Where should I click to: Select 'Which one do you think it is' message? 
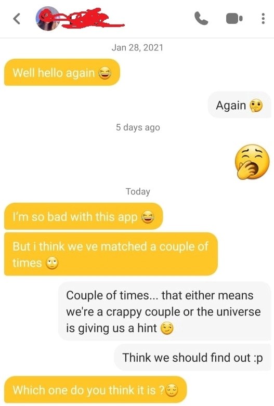[x=95, y=390]
